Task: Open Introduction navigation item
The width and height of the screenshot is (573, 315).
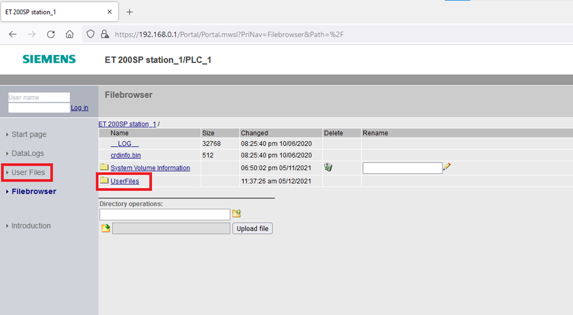Action: click(31, 226)
